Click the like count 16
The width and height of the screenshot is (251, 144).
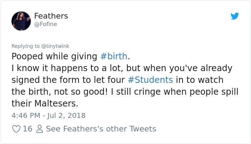pos(28,129)
